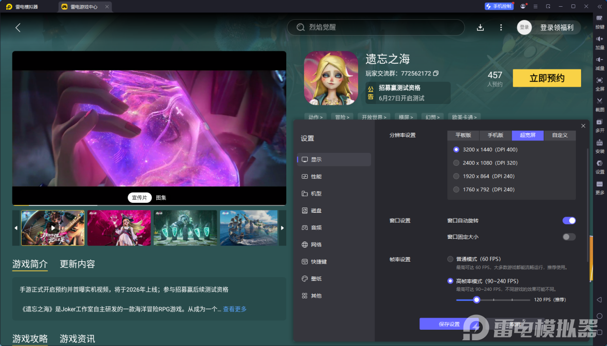This screenshot has height=346, width=607.
Task: Open the 按键 keymapping tool in sidebar
Action: [599, 21]
